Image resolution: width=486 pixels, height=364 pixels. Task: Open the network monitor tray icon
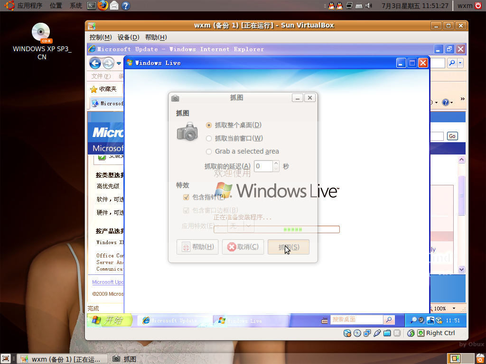349,6
